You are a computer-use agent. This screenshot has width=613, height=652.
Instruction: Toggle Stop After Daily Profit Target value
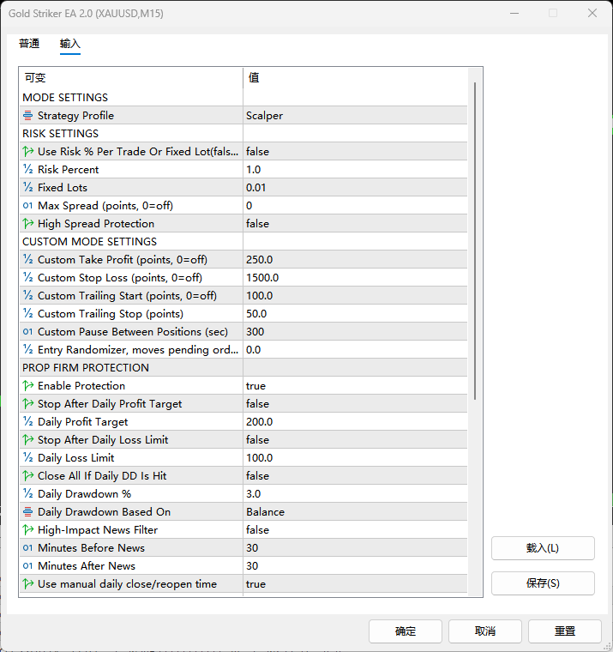coord(355,403)
